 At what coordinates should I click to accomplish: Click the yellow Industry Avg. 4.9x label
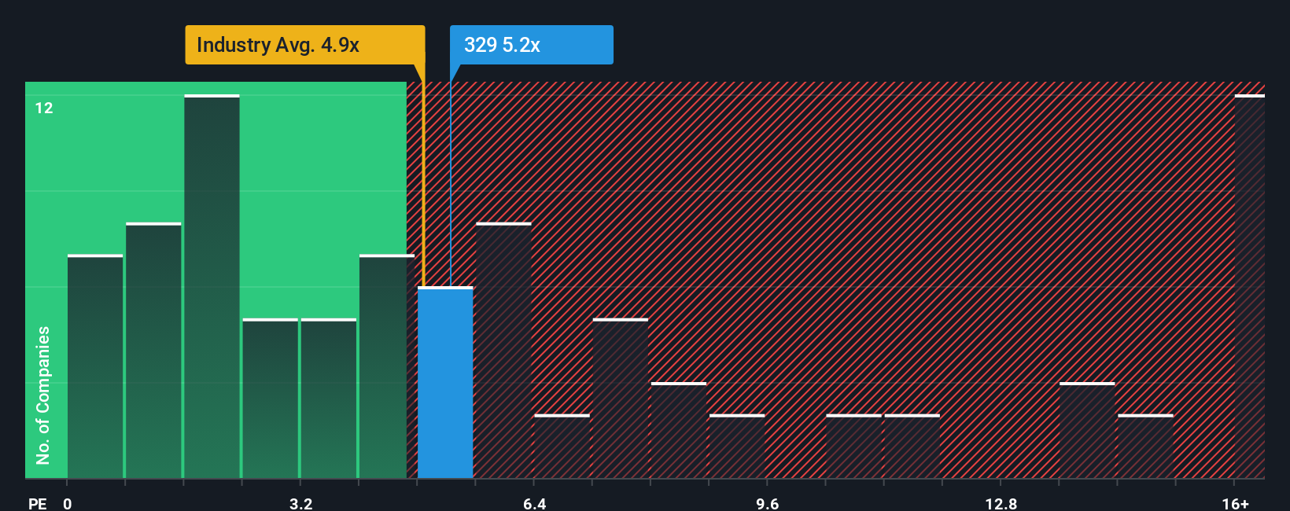305,45
